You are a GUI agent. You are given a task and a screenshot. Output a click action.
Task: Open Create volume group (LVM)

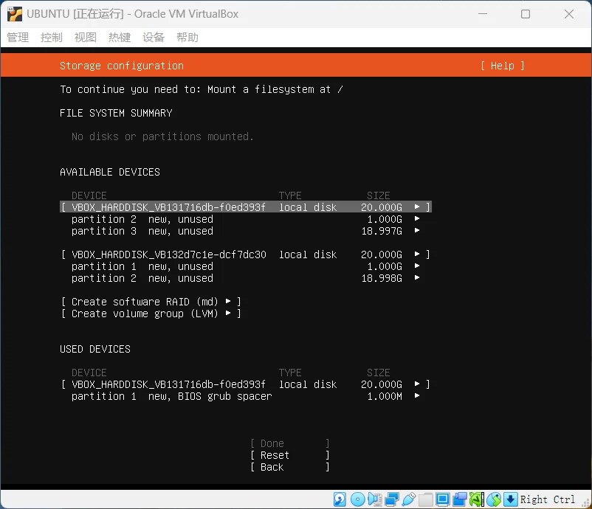tap(151, 314)
